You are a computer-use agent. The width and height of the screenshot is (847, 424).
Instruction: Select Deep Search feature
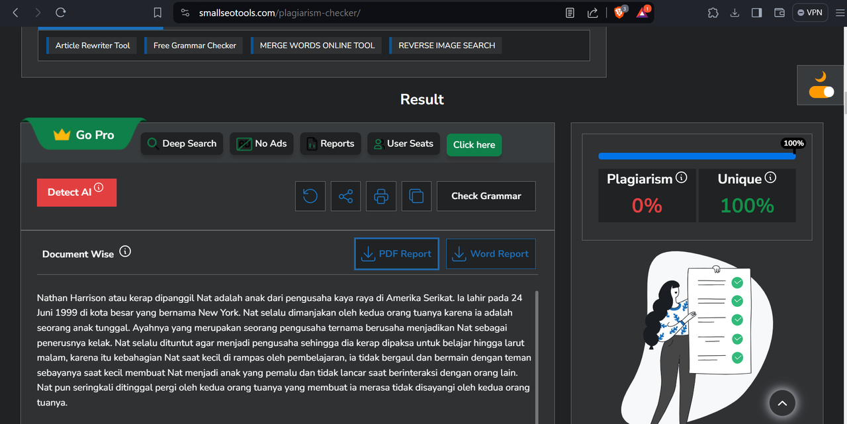click(x=182, y=144)
